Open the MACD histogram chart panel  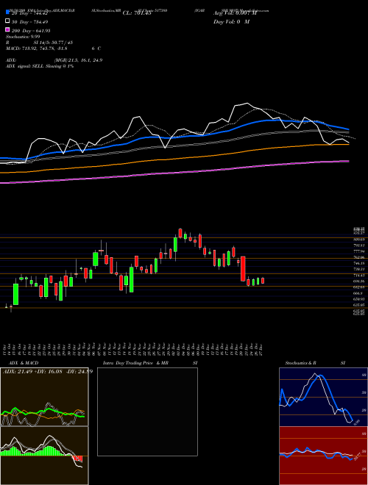pos(44,456)
